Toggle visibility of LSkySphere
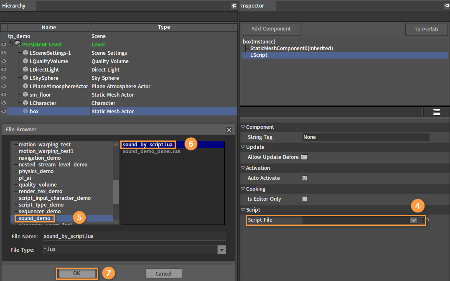 (4, 78)
